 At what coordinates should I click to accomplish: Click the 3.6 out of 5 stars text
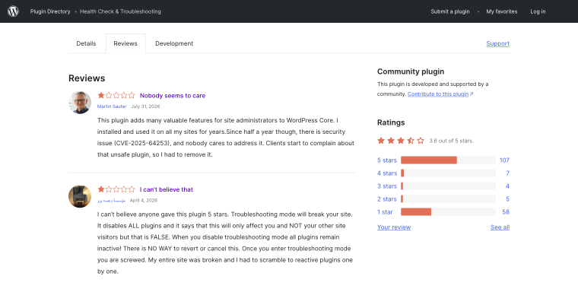[451, 141]
